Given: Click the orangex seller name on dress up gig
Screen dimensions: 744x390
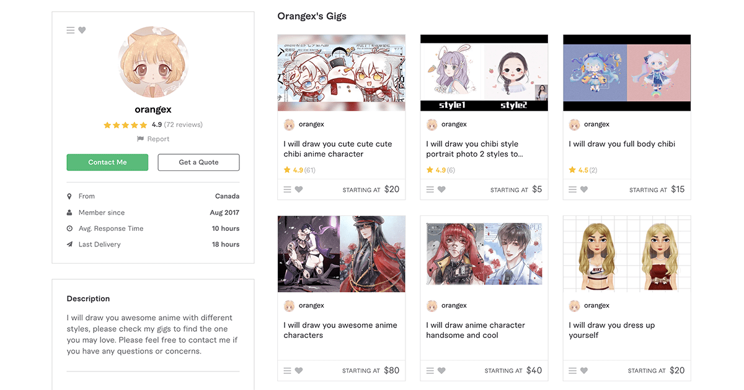Looking at the screenshot, I should click(596, 305).
